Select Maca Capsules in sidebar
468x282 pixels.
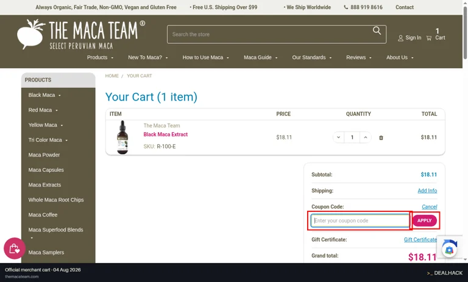(x=46, y=170)
